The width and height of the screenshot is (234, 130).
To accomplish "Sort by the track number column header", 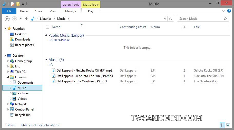I will pos(184,27).
